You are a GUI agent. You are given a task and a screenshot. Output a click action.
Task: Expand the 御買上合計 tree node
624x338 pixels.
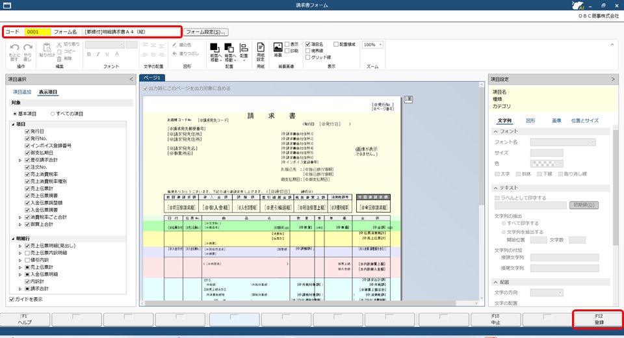click(x=20, y=224)
